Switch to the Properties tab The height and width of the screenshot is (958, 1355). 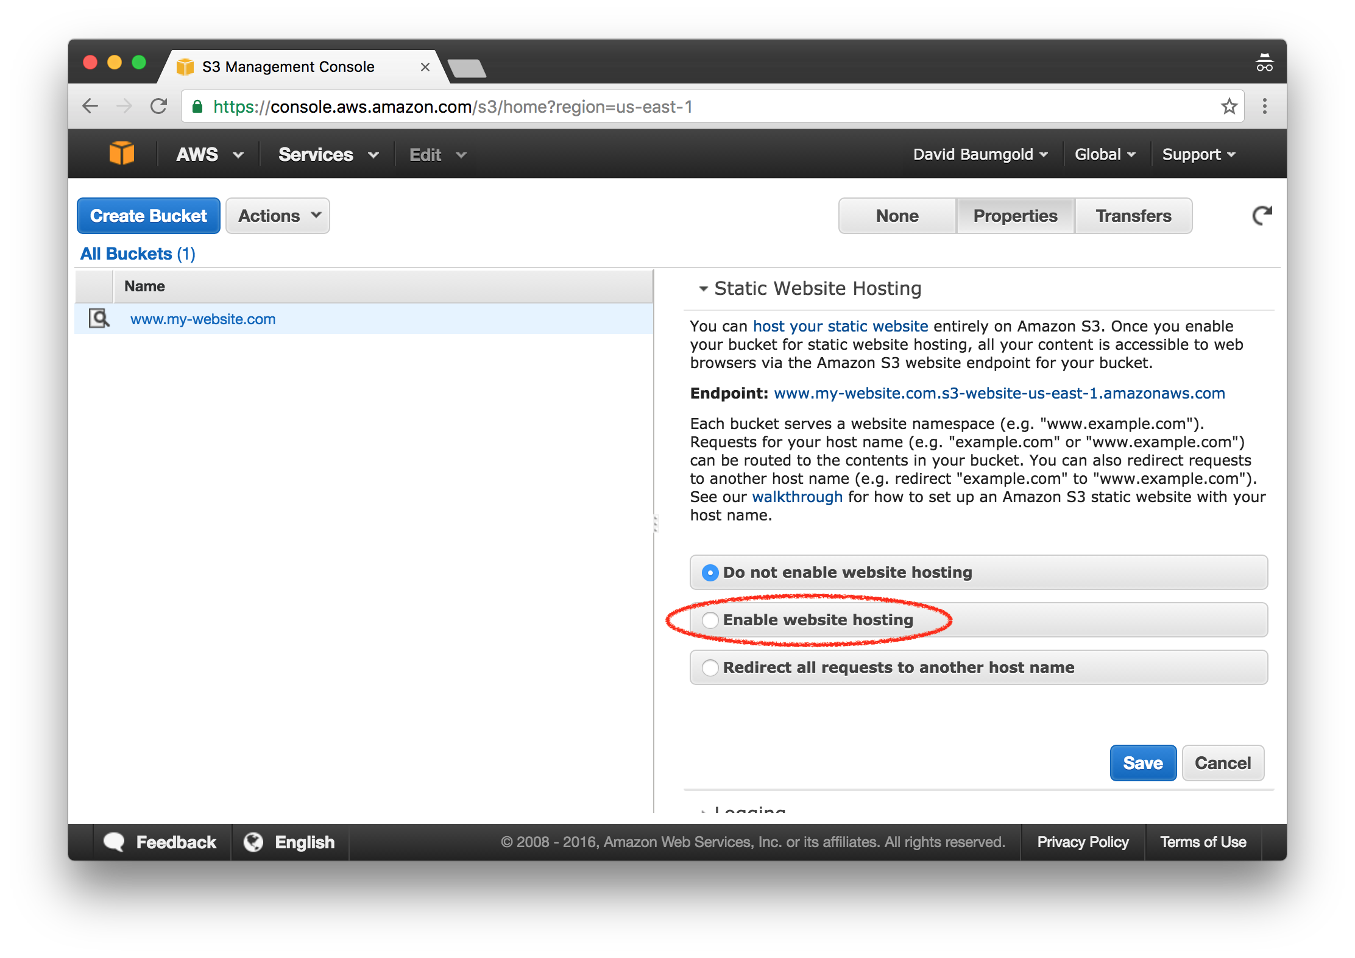click(x=1015, y=216)
